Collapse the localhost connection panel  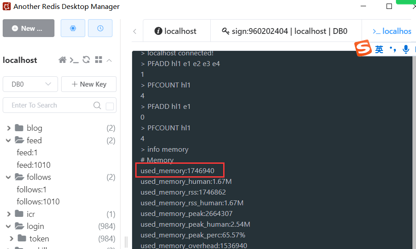109,60
